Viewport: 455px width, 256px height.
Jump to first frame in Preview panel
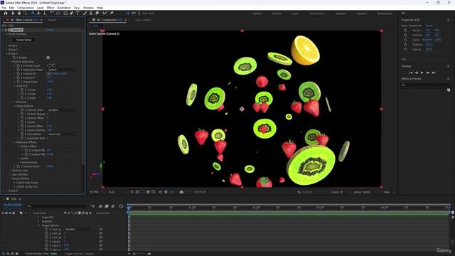pyautogui.click(x=411, y=73)
